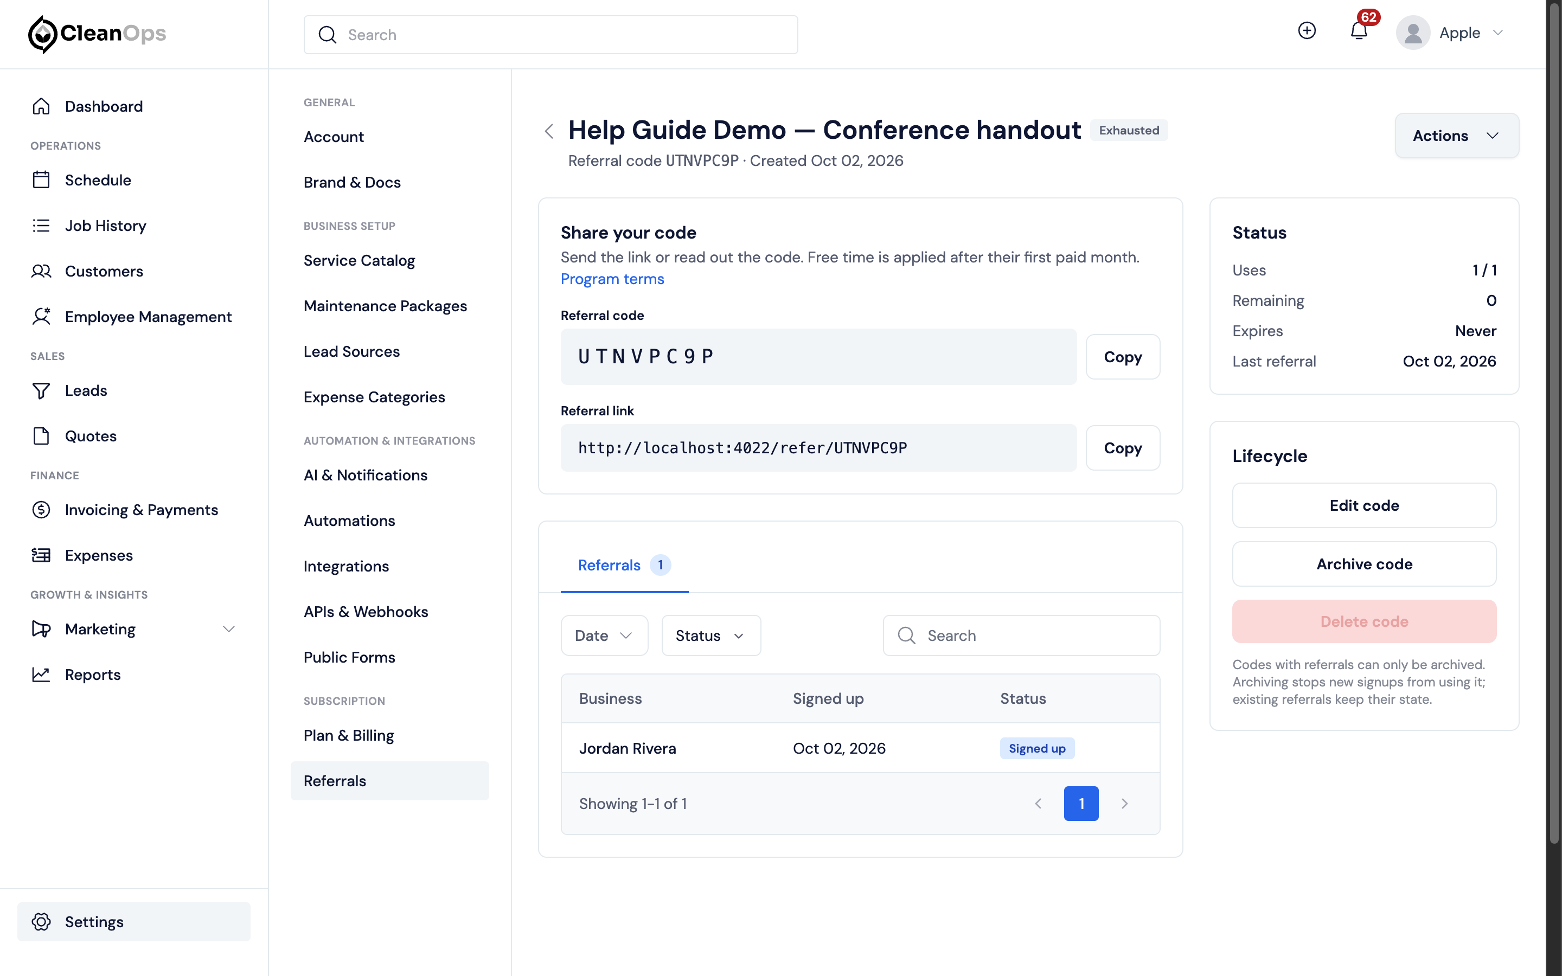
Task: Click the Customers people icon
Action: [x=41, y=271]
